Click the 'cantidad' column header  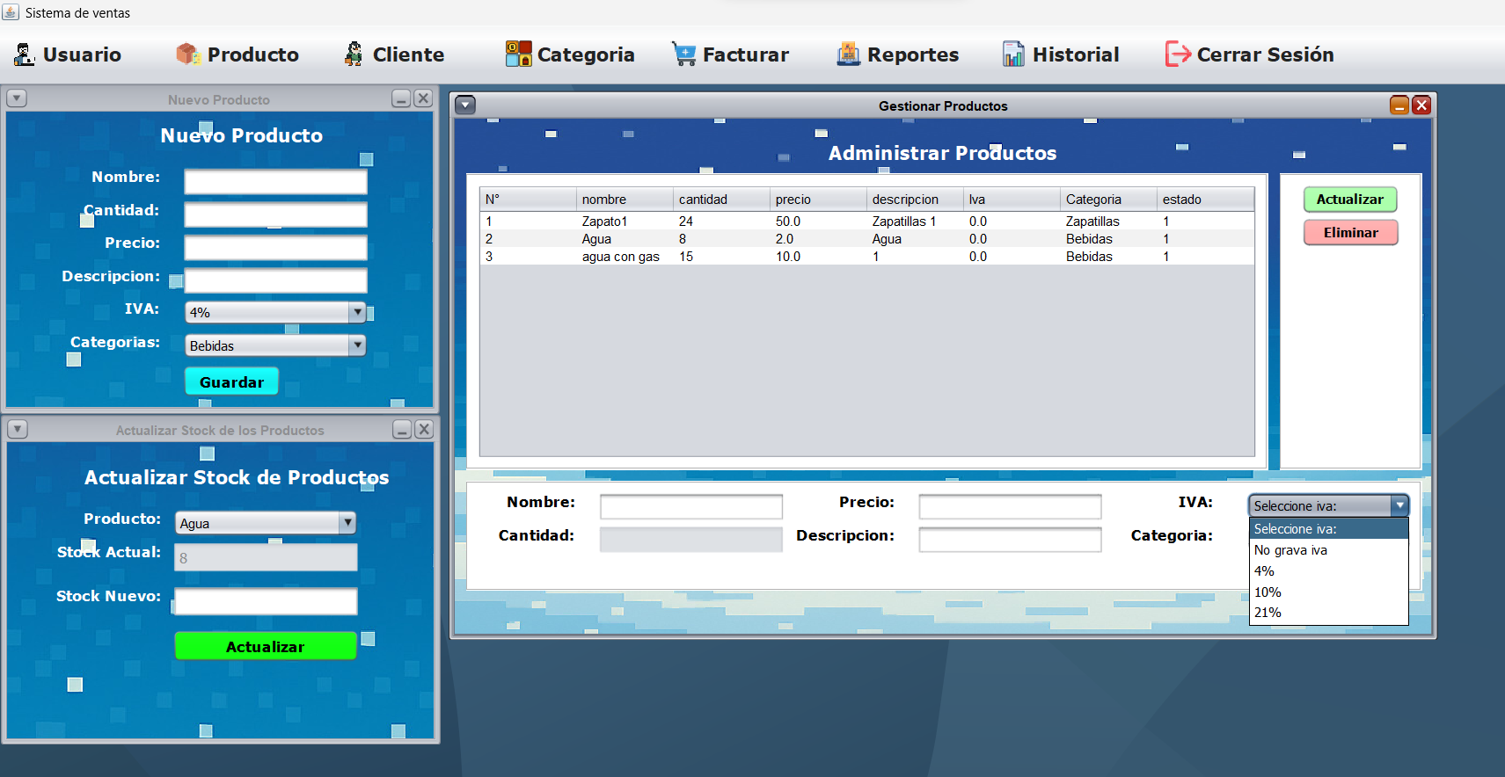click(722, 200)
